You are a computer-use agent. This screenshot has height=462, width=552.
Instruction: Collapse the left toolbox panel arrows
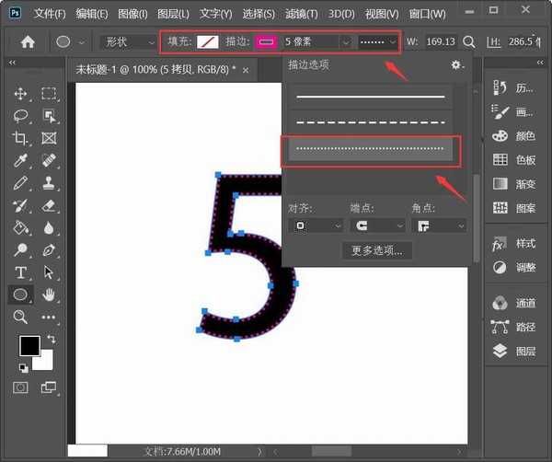(12, 63)
